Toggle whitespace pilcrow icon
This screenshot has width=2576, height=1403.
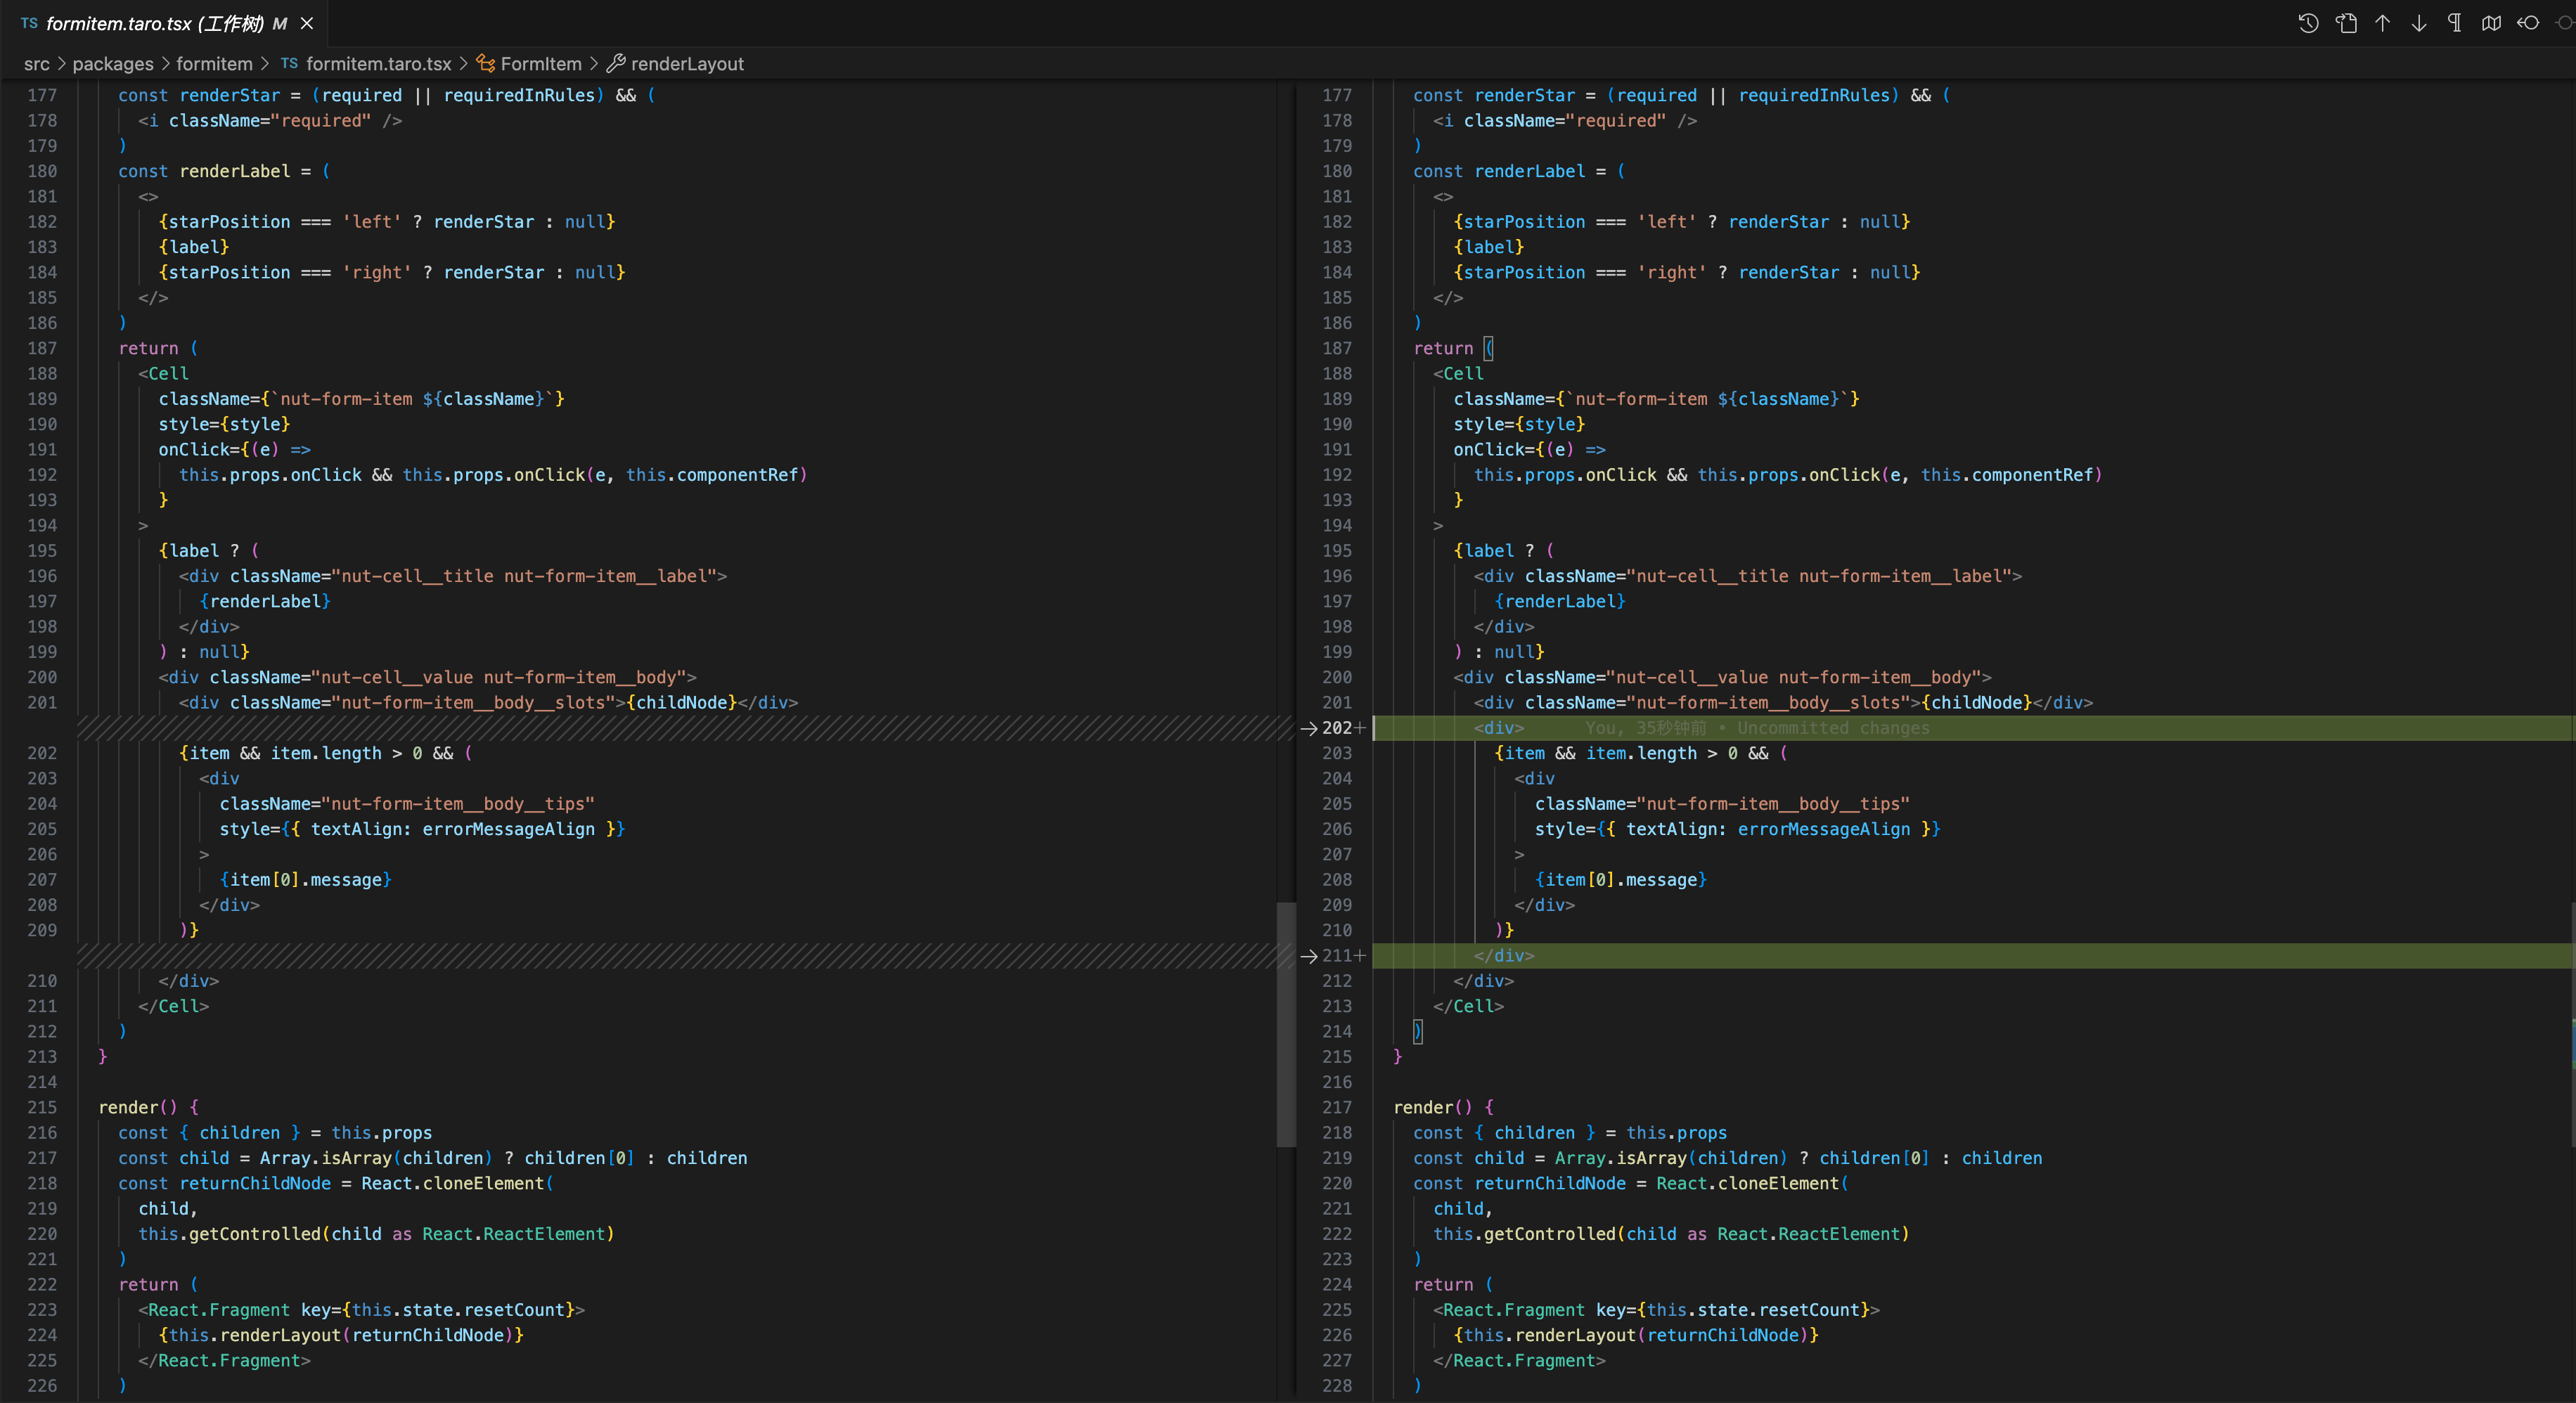click(x=2455, y=23)
